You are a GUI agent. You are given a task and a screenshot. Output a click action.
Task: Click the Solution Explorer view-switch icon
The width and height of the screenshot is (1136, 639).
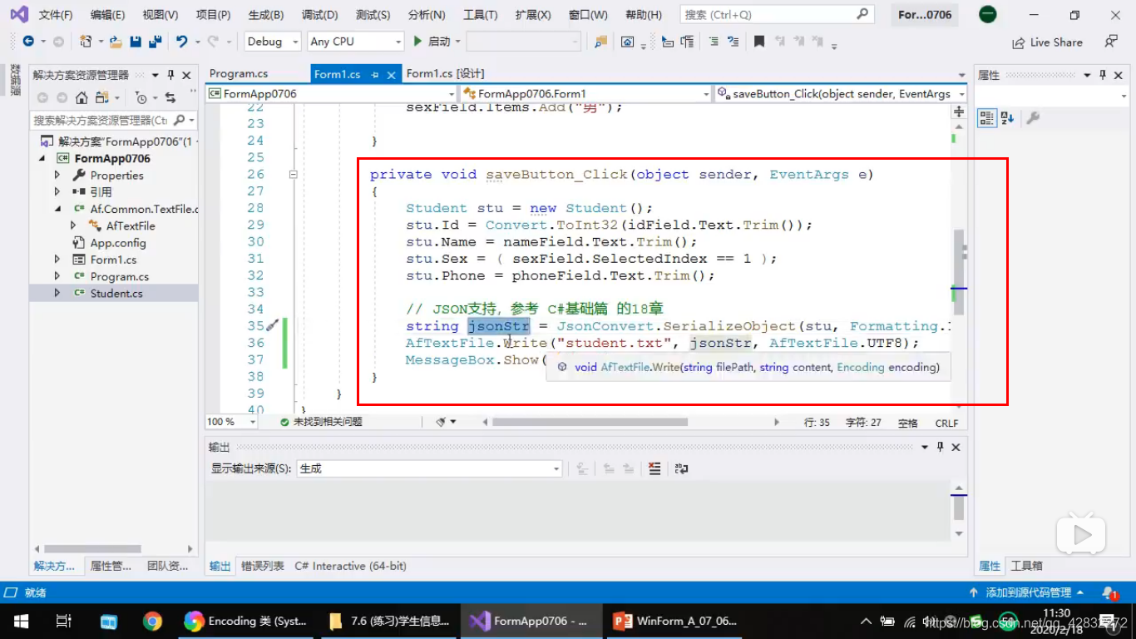(x=101, y=97)
